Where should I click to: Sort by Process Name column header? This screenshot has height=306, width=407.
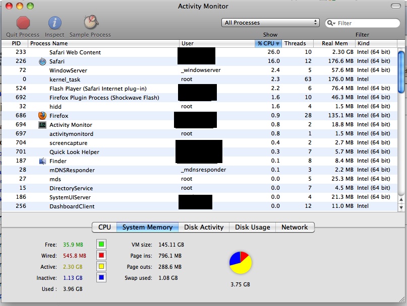(x=103, y=43)
